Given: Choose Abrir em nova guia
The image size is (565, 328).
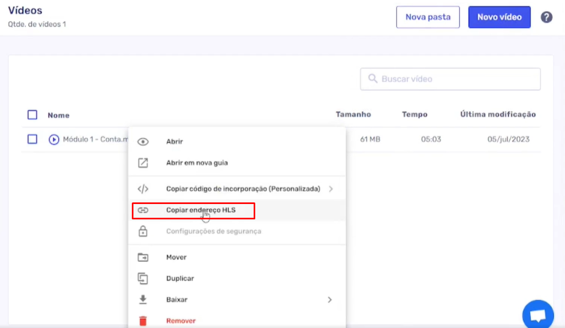Looking at the screenshot, I should coord(197,163).
